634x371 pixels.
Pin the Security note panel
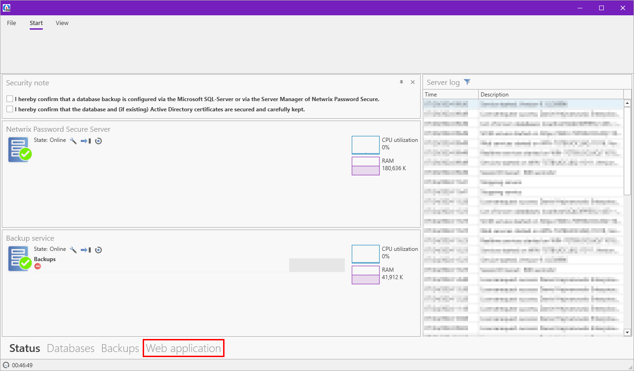[402, 82]
